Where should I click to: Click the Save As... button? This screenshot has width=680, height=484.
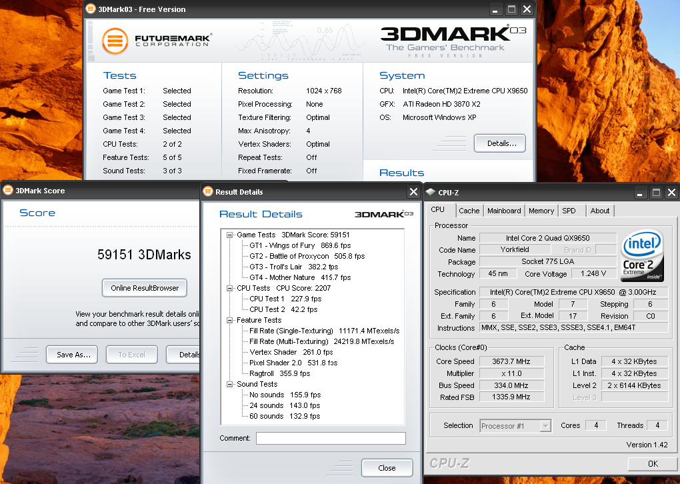click(x=72, y=354)
